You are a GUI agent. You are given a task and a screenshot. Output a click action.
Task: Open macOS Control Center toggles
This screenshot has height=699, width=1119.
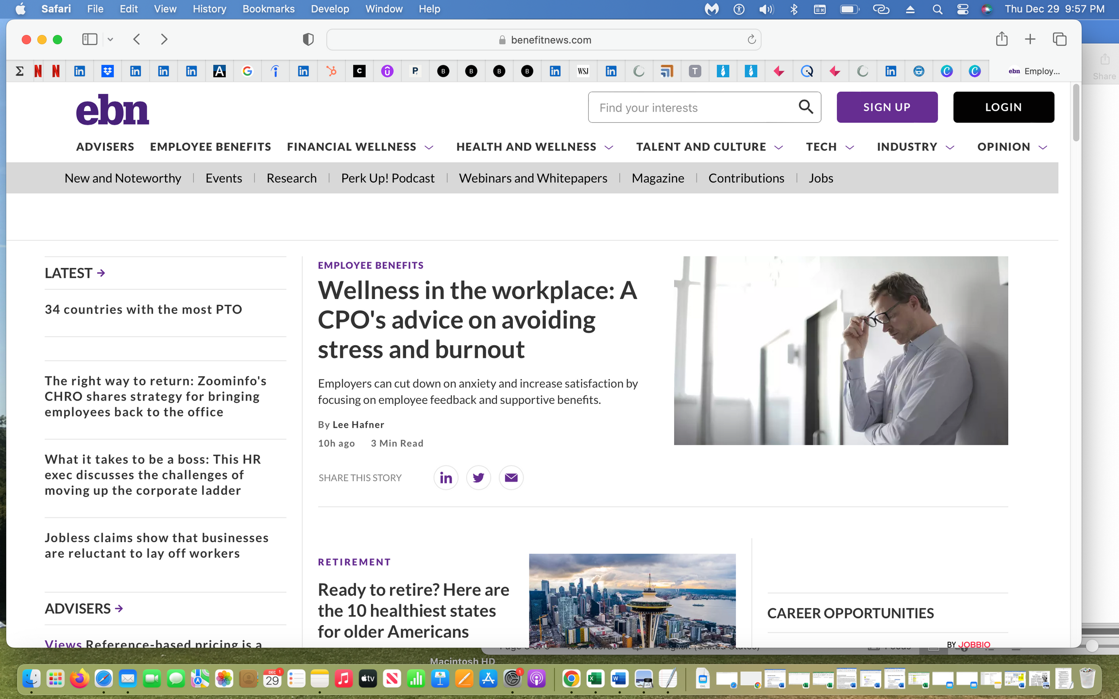(963, 9)
